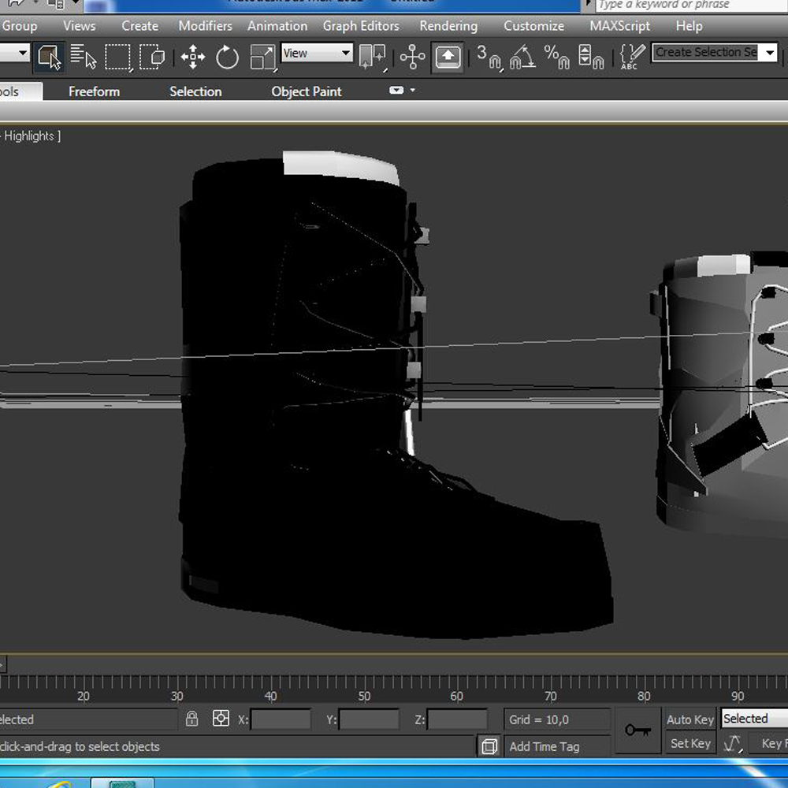This screenshot has height=788, width=788.
Task: Toggle Auto Key animation mode
Action: coord(690,719)
